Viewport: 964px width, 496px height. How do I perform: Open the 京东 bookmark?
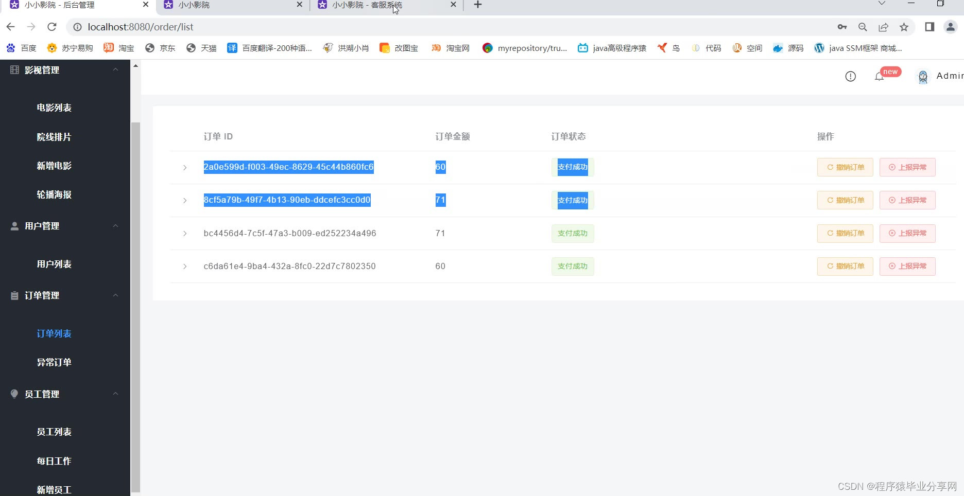[160, 48]
